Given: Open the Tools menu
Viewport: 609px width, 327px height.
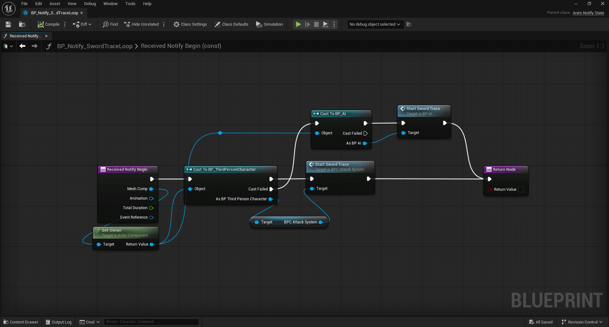Looking at the screenshot, I should click(130, 4).
